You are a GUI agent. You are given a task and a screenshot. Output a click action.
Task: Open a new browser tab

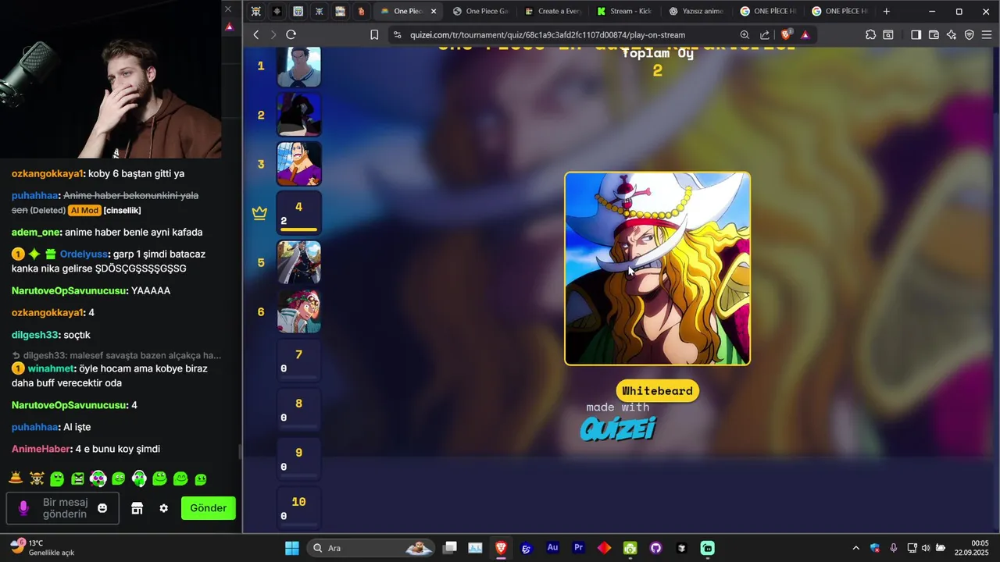pyautogui.click(x=886, y=11)
